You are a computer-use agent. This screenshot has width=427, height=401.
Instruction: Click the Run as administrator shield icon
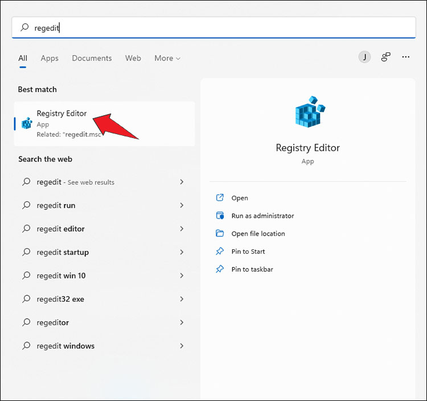click(220, 216)
